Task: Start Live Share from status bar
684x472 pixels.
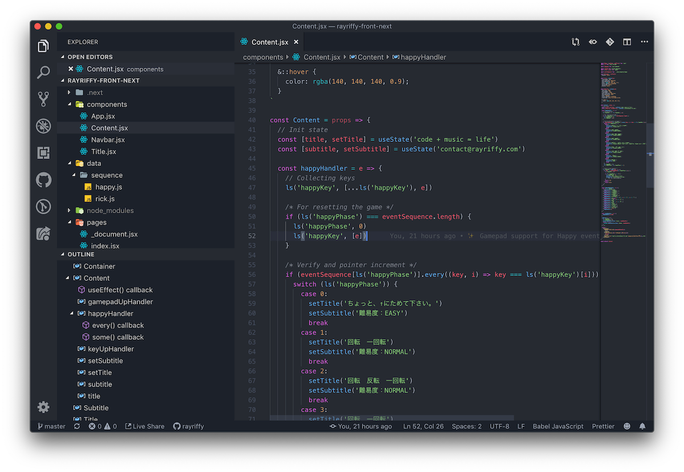Action: tap(145, 426)
